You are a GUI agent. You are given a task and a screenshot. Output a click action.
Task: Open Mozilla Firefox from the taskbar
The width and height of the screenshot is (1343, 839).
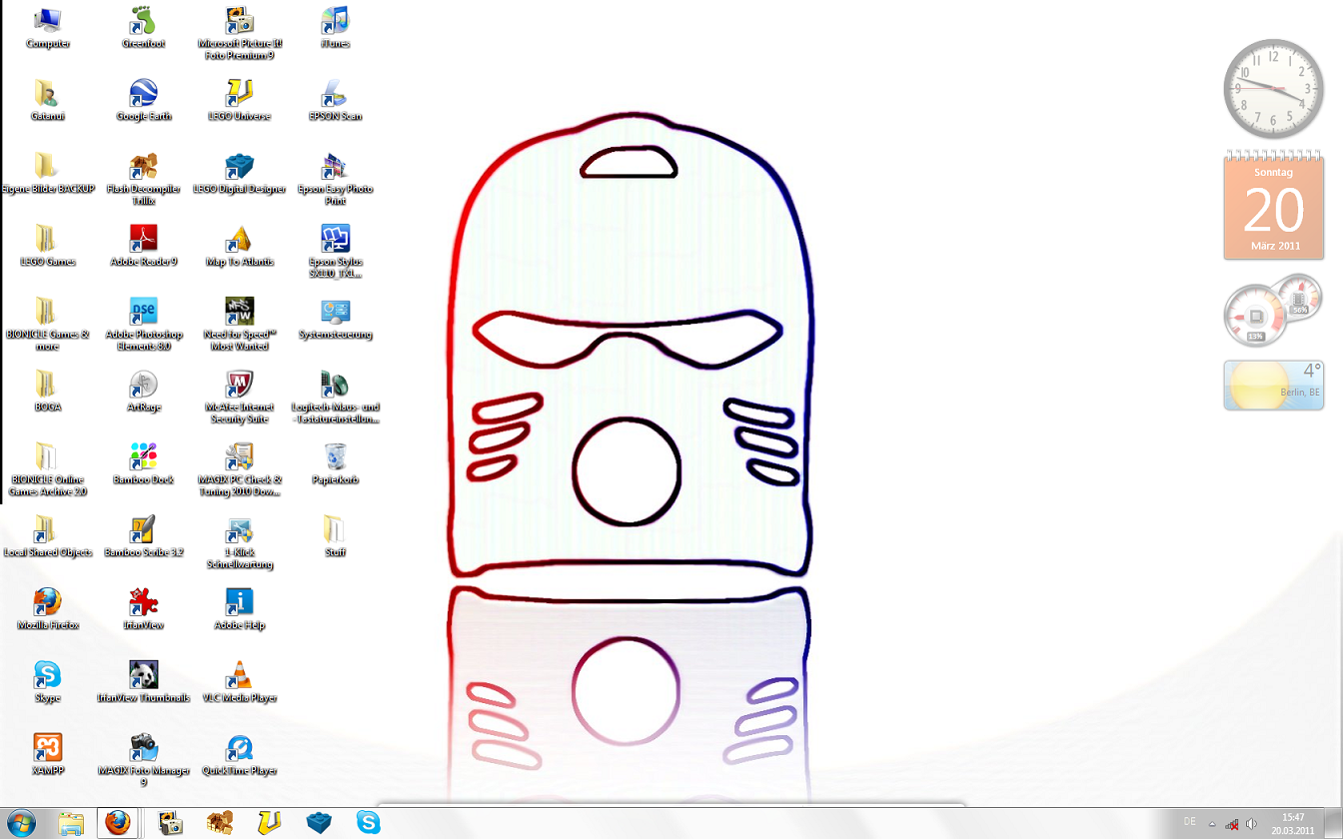coord(119,823)
